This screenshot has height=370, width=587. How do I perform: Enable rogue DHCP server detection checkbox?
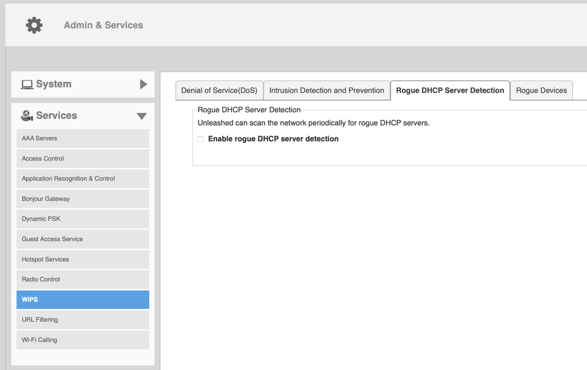coord(201,139)
